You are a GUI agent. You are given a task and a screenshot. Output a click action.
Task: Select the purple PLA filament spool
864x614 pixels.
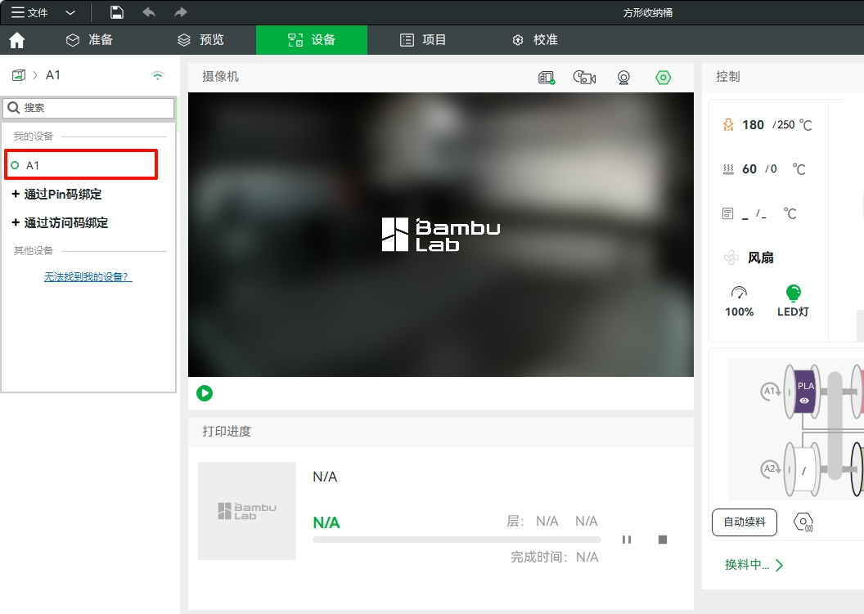(805, 391)
